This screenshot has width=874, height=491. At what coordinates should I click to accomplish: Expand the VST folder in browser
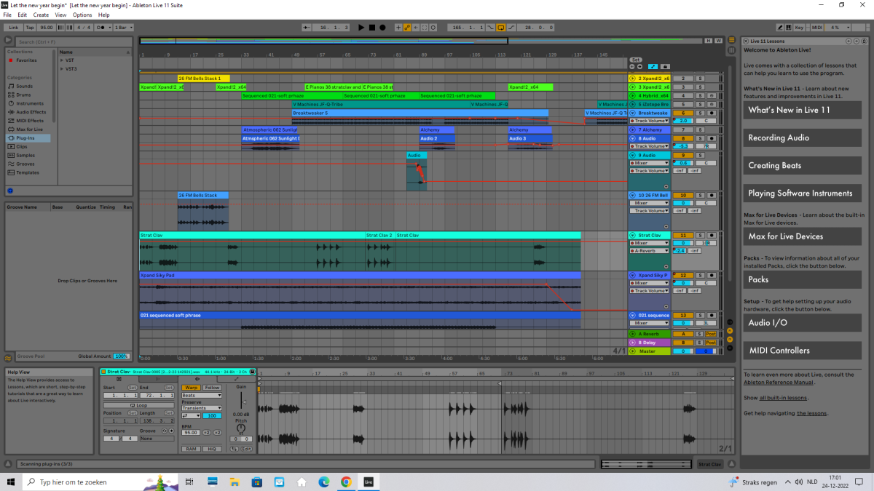[x=62, y=60]
